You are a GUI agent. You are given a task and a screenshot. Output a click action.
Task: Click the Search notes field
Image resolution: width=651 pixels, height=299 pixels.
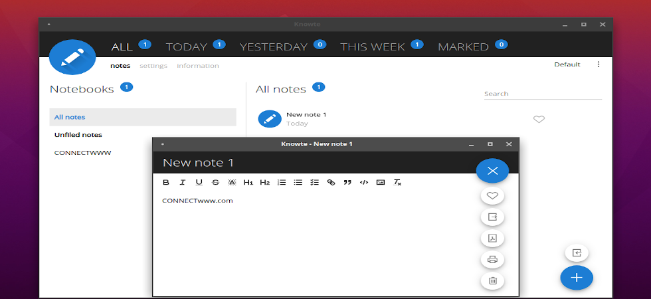[x=543, y=94]
